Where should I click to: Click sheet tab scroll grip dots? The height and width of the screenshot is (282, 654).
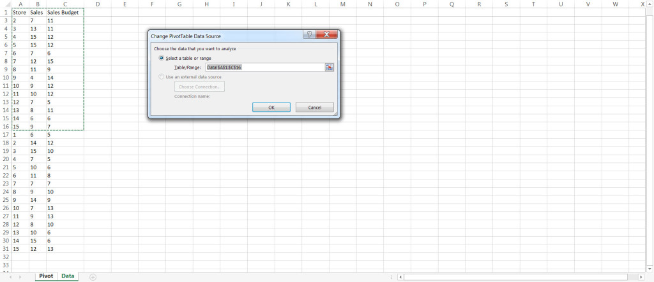tap(392, 277)
